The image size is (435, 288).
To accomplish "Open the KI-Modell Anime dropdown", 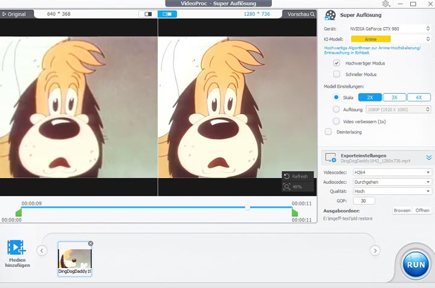I will click(390, 39).
